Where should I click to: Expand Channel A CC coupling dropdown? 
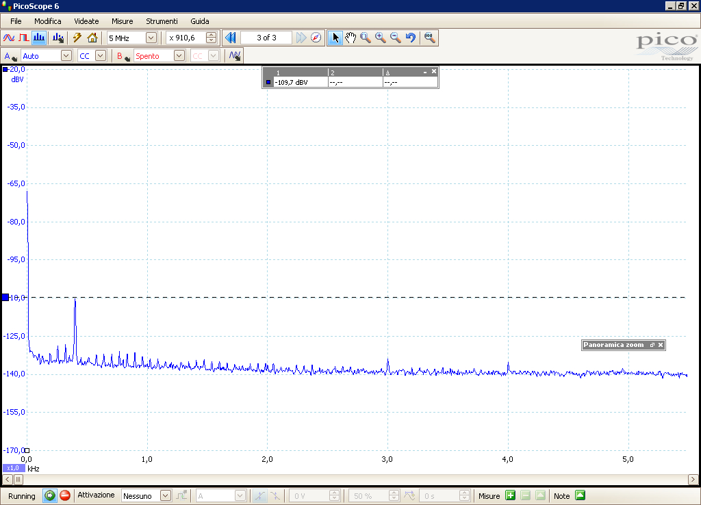point(101,56)
